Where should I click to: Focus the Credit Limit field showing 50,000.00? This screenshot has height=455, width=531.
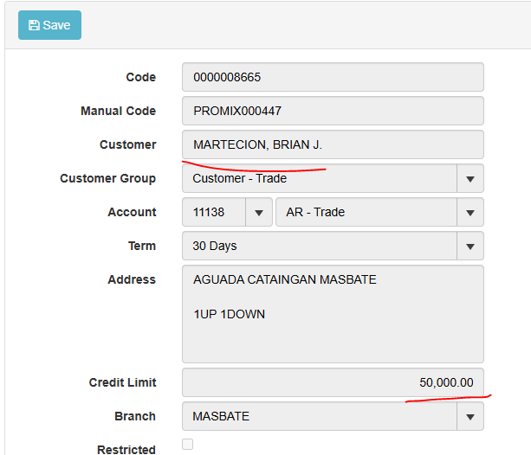coord(333,382)
